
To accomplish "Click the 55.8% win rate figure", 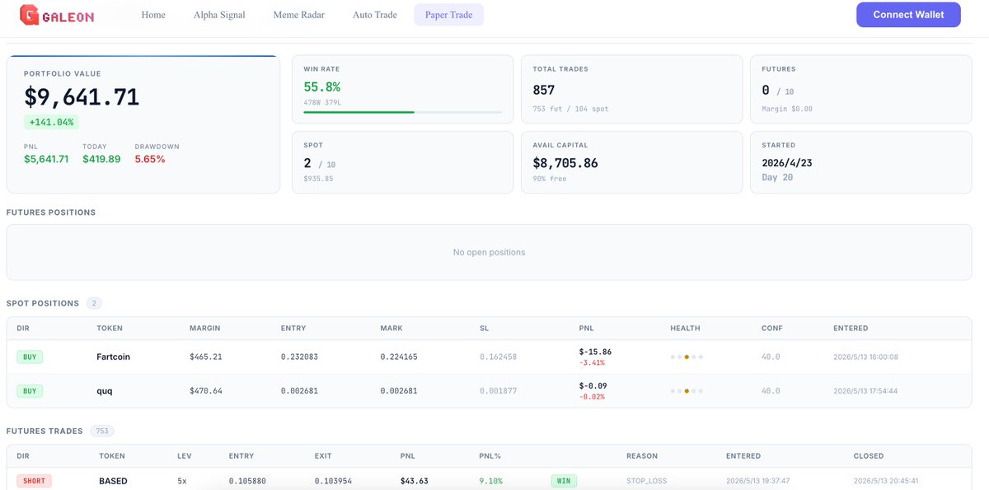I will [x=322, y=87].
